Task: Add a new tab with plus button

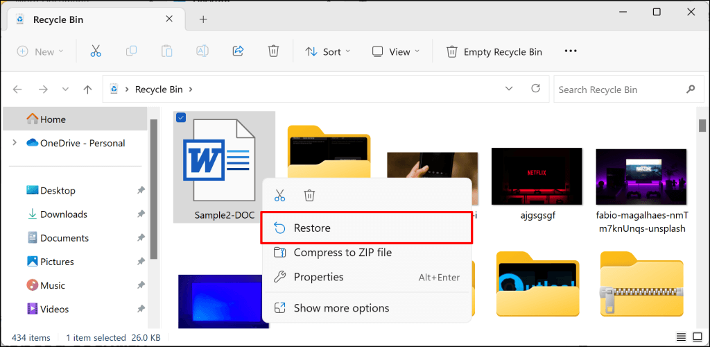Action: (x=203, y=19)
